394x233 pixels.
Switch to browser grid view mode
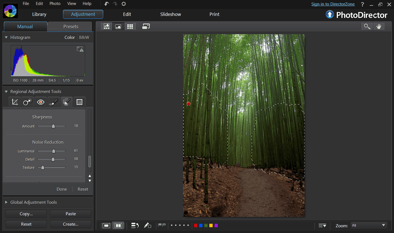[x=130, y=27]
